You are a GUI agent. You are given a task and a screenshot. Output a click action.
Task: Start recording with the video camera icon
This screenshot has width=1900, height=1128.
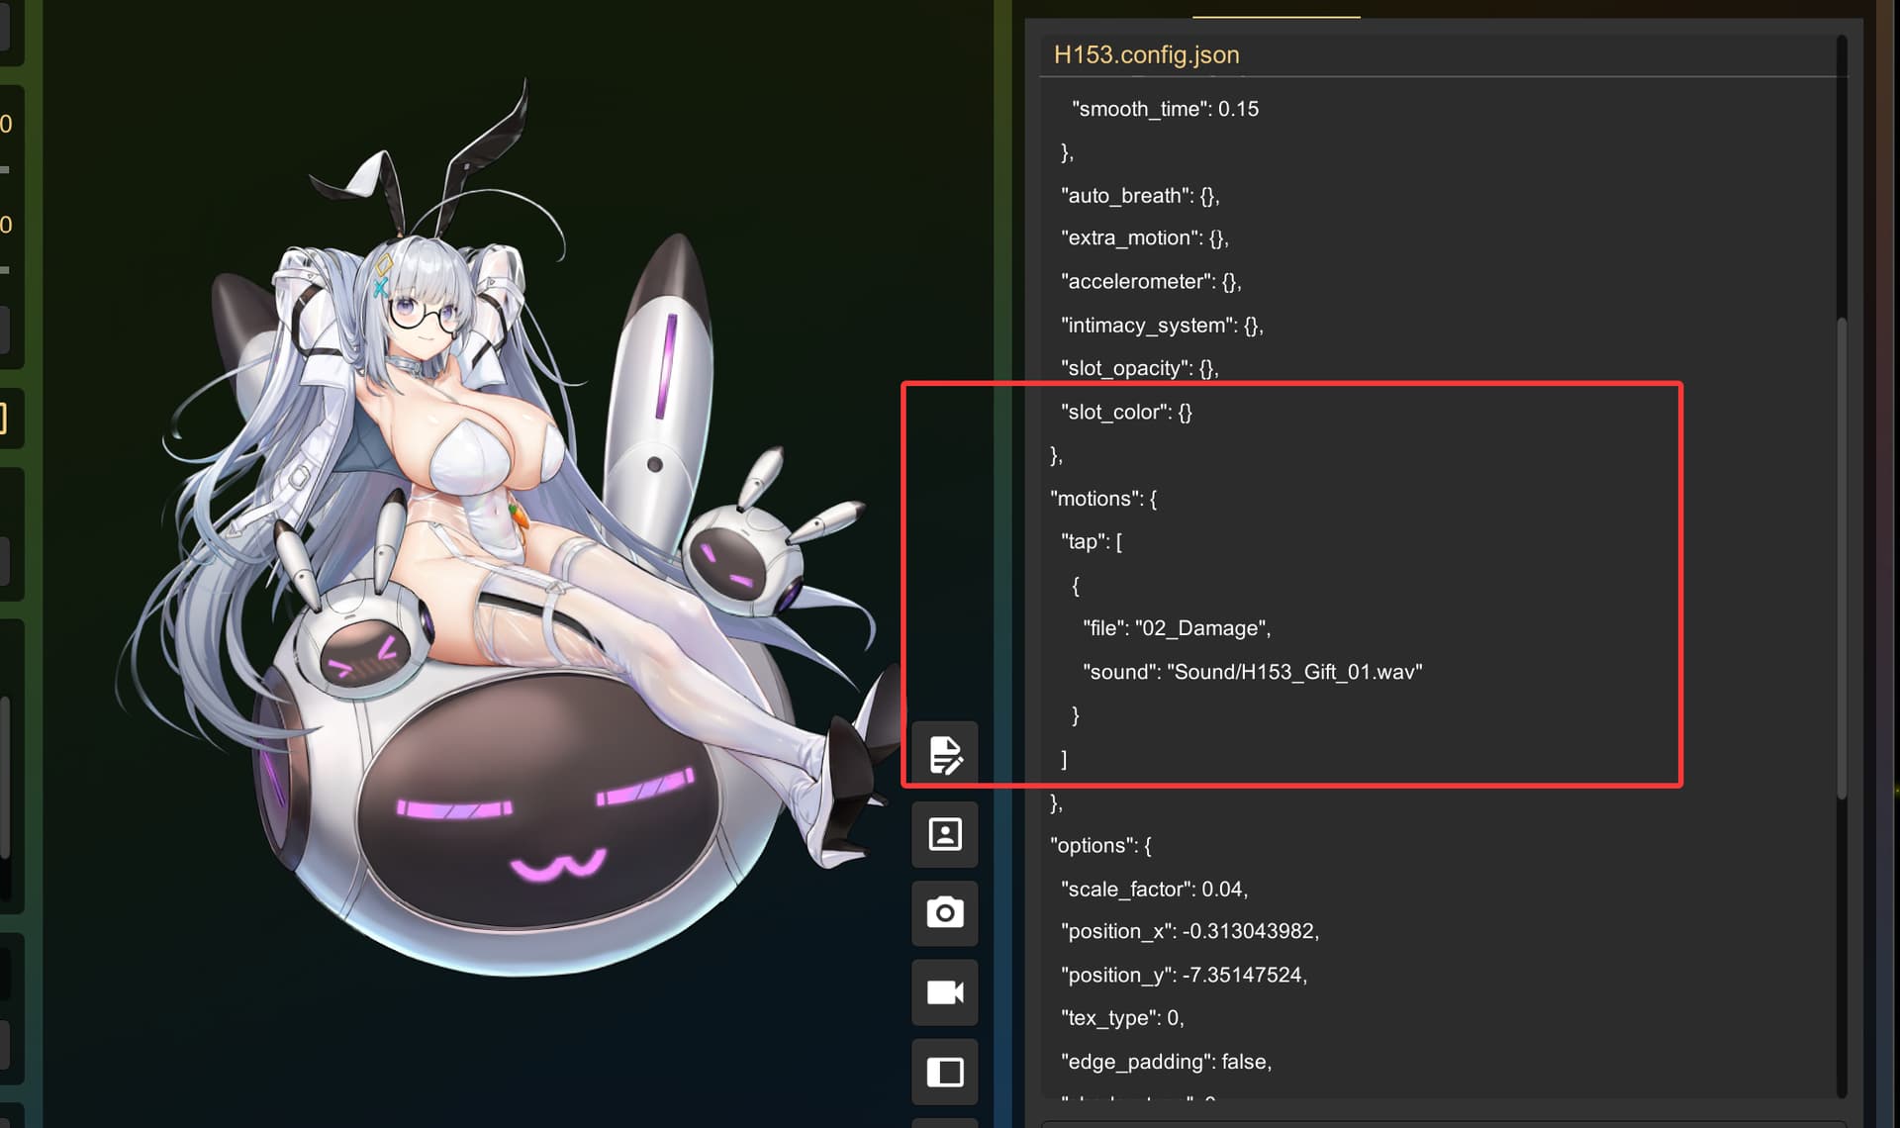click(x=945, y=992)
